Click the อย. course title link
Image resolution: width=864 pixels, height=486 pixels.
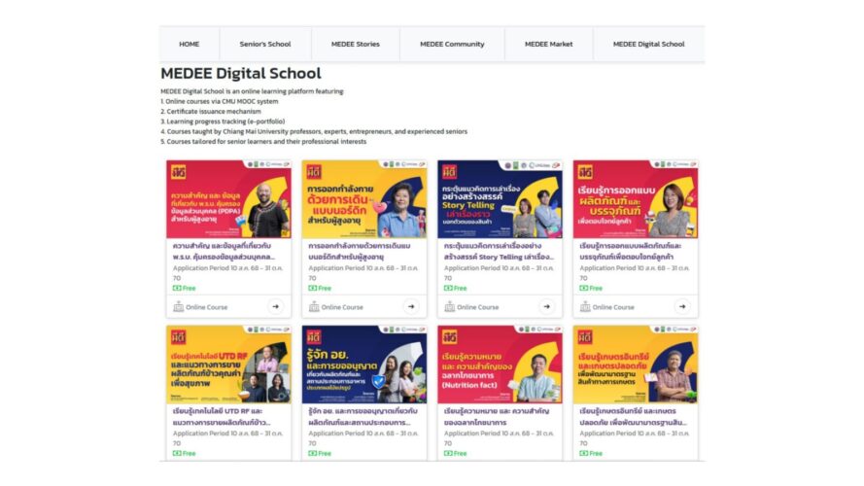[x=363, y=417]
